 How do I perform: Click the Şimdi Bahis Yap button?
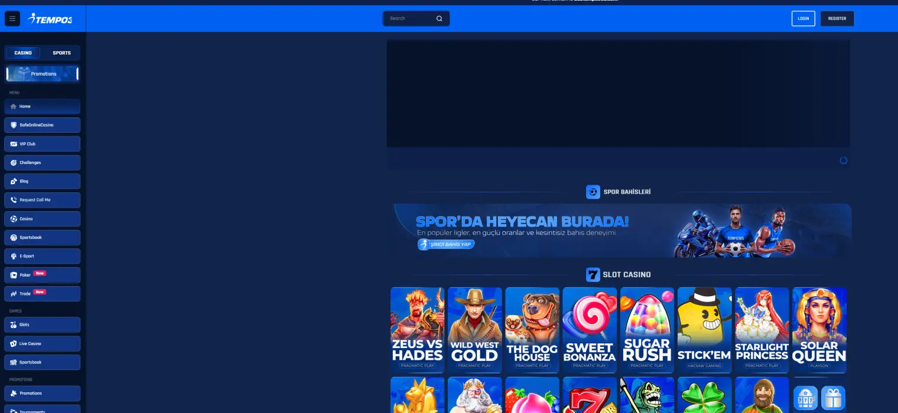click(446, 244)
